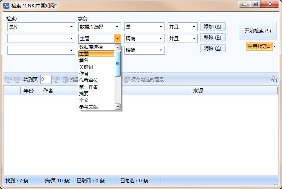Click the CNKI app icon in title bar
The image size is (282, 189).
click(x=6, y=5)
